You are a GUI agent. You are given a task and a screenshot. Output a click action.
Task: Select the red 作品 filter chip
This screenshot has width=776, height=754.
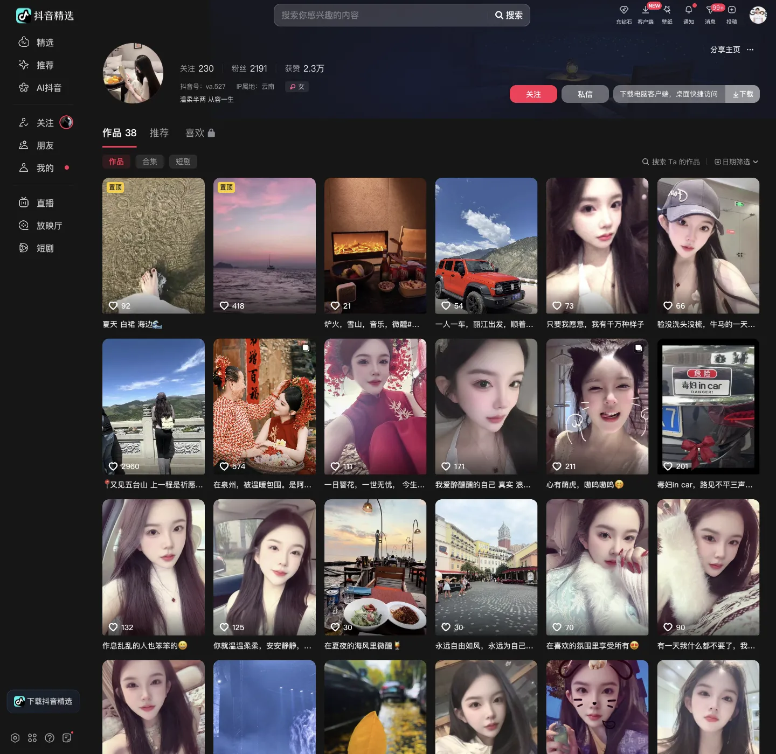(116, 162)
